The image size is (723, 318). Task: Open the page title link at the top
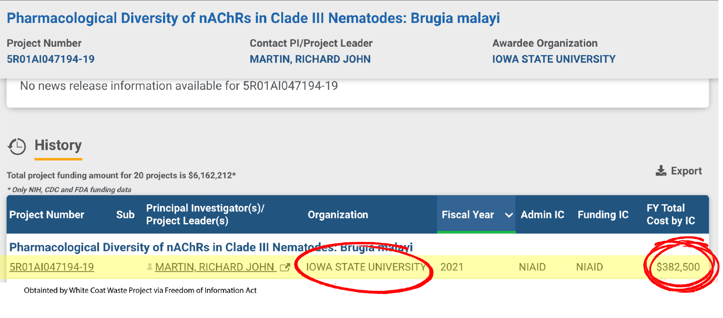click(x=253, y=18)
